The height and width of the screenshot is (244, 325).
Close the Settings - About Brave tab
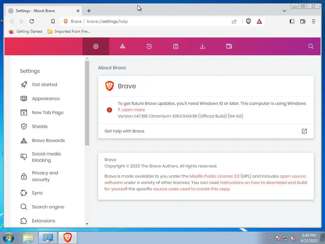click(78, 11)
